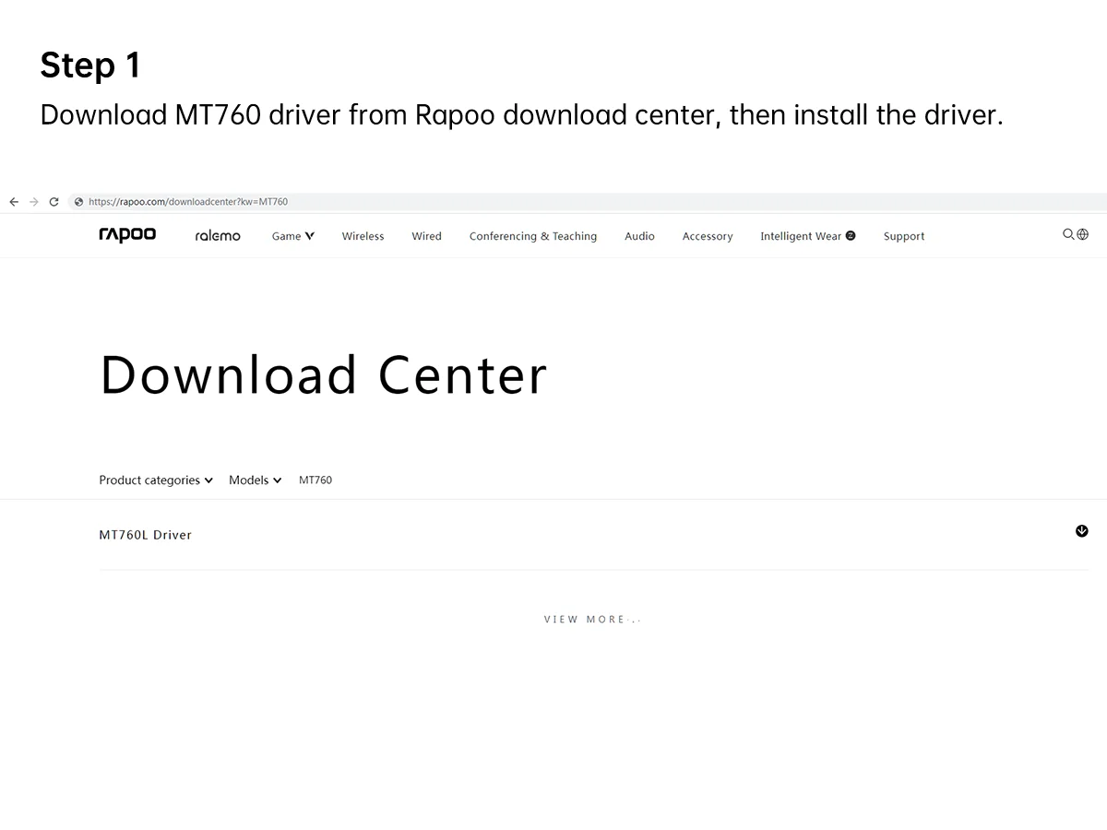Click the ralemo brand logo

click(x=218, y=236)
